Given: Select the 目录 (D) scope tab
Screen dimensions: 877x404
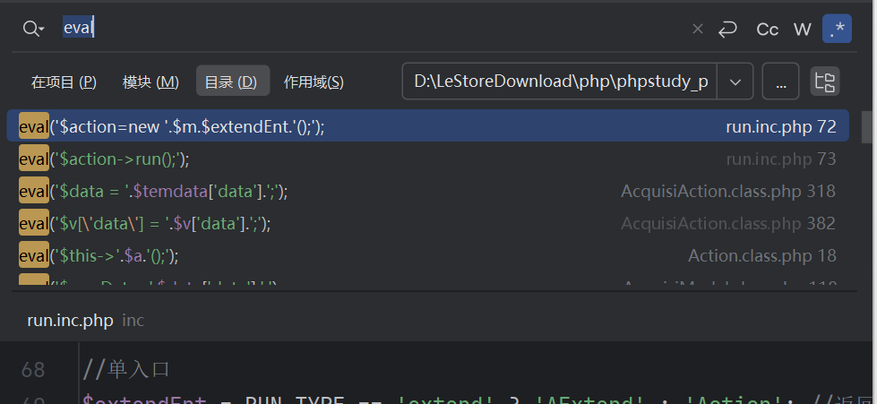Looking at the screenshot, I should (x=231, y=82).
